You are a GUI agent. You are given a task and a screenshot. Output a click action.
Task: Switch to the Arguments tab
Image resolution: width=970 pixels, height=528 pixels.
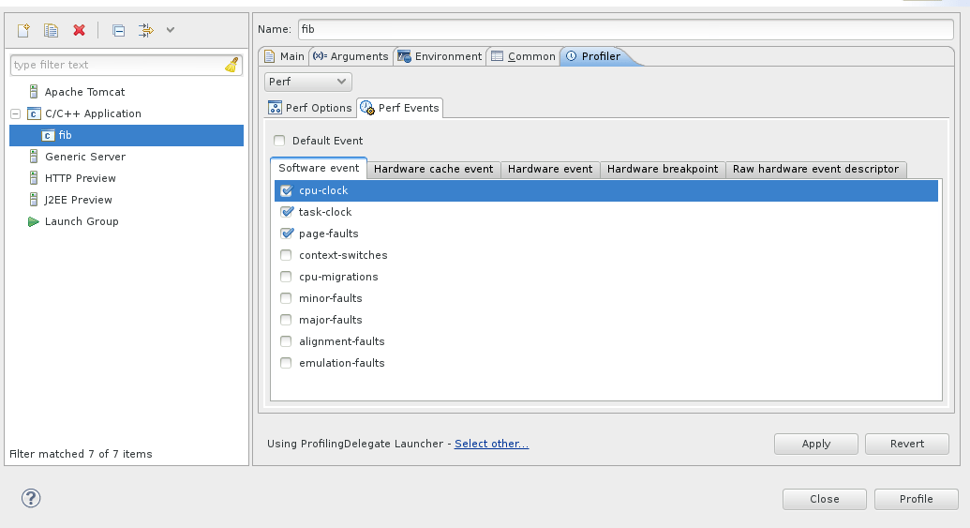(x=351, y=56)
